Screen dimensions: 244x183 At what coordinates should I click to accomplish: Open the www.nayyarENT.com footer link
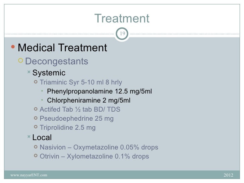point(29,175)
